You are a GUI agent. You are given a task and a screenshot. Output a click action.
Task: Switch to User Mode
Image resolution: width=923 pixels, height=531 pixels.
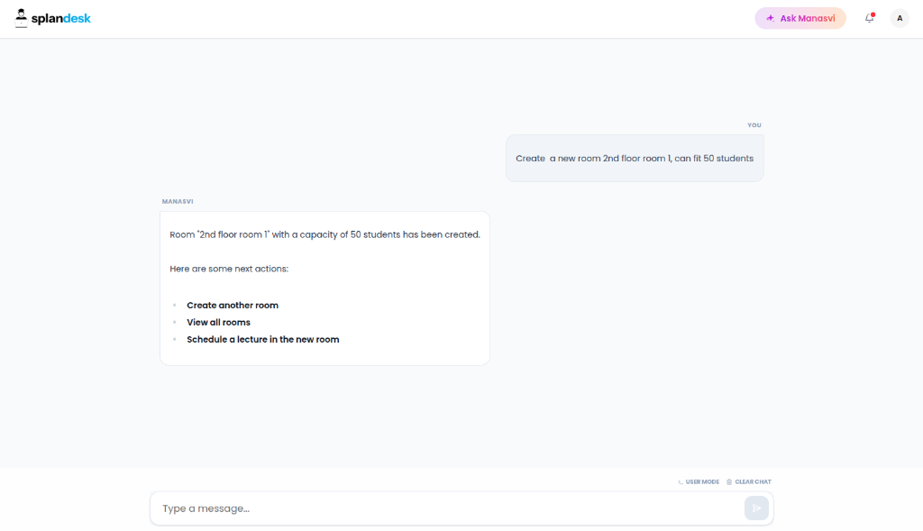click(699, 481)
